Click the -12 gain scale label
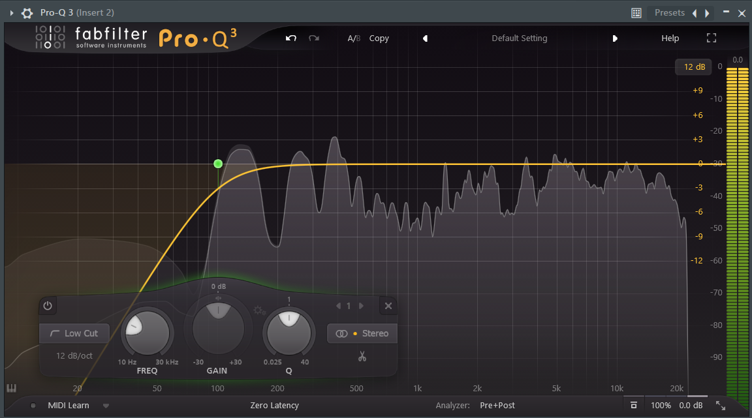 click(x=697, y=260)
